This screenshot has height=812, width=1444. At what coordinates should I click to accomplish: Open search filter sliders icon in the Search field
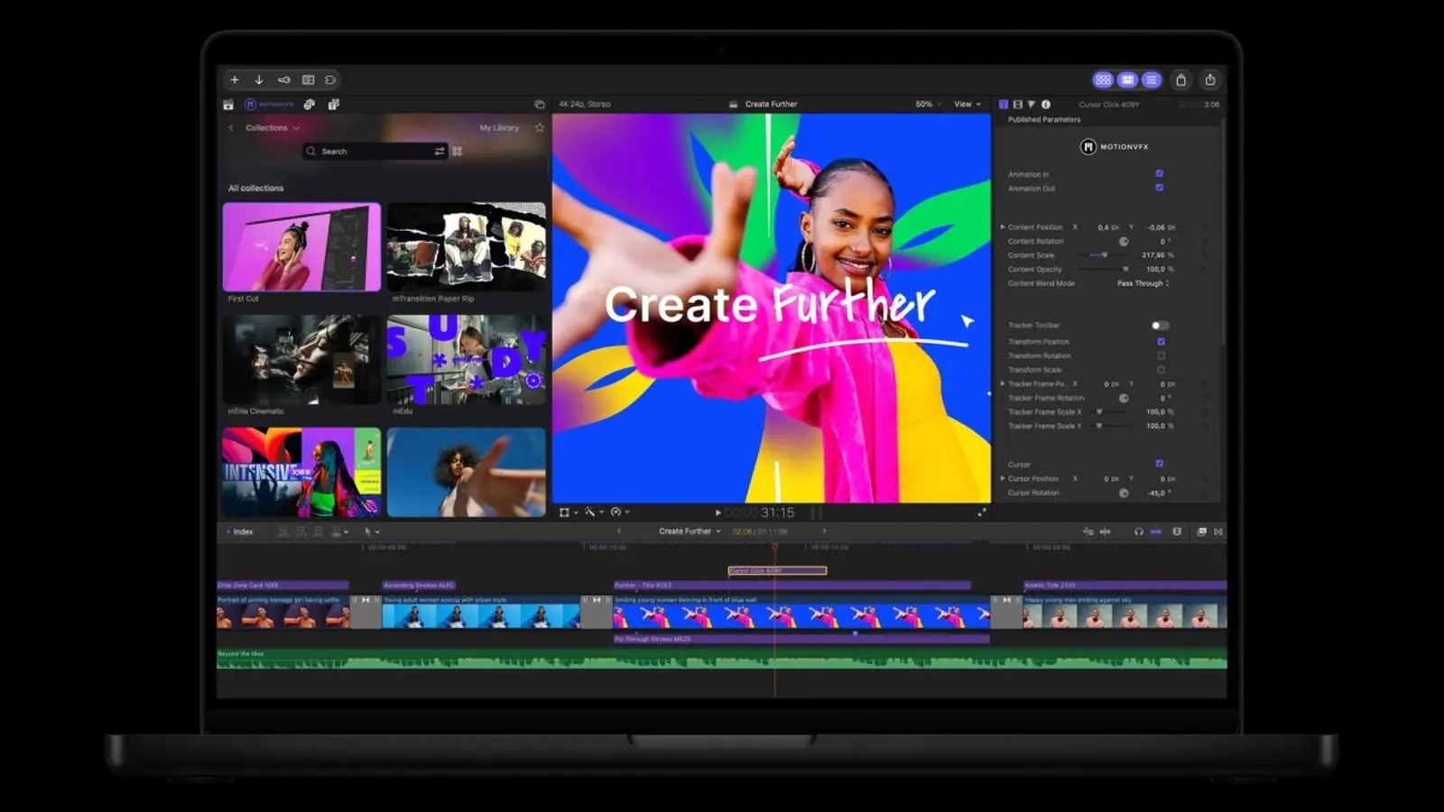click(x=440, y=152)
